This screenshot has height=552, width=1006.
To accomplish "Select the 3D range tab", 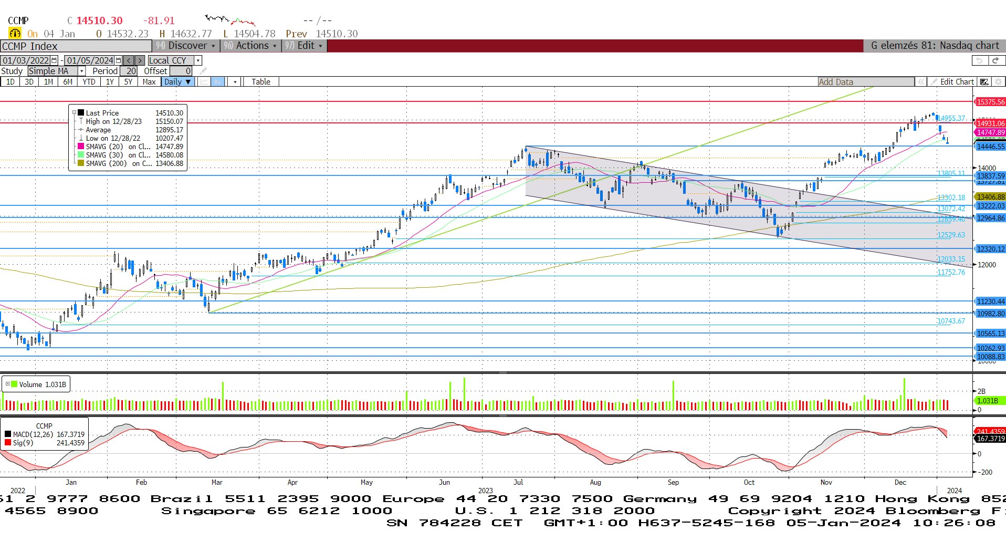I will [29, 82].
